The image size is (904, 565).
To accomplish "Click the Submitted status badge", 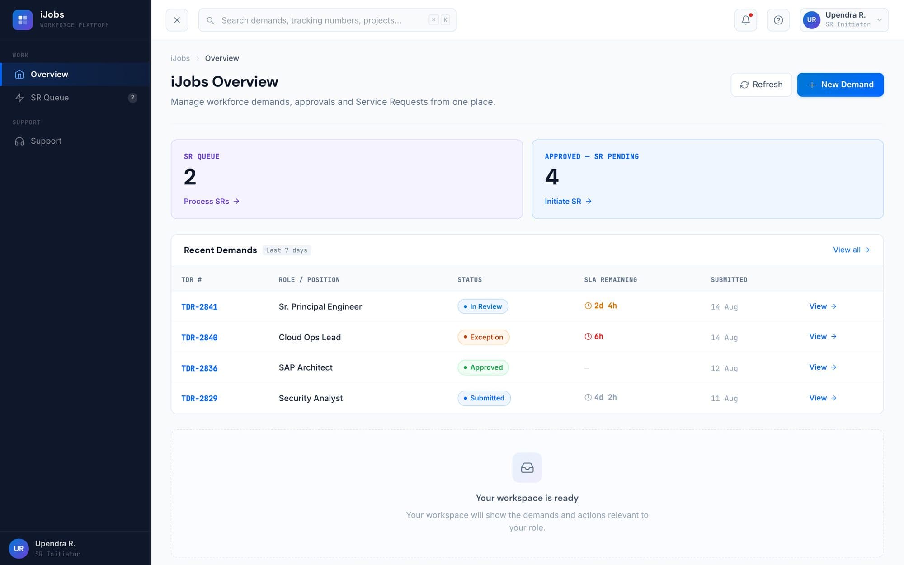I will click(484, 398).
